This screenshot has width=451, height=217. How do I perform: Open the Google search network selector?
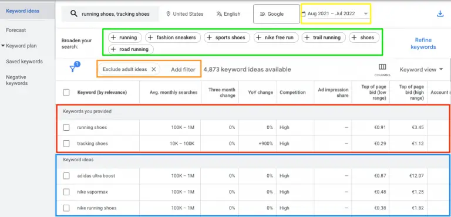coord(277,14)
